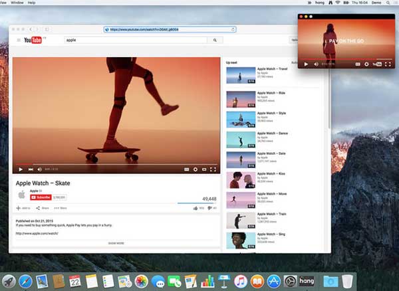This screenshot has height=291, width=399.
Task: Add the video to a playlist
Action: point(23,208)
